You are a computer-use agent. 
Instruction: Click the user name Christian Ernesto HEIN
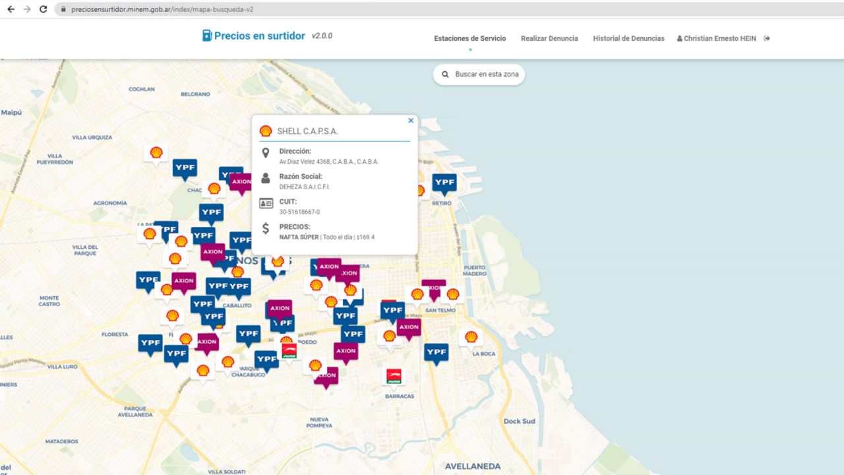(x=719, y=38)
